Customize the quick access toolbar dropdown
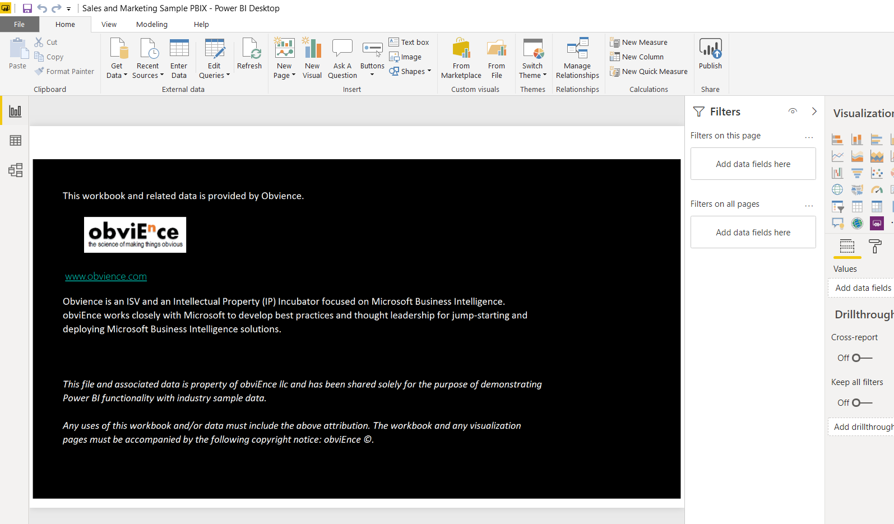This screenshot has width=894, height=524. [x=68, y=9]
